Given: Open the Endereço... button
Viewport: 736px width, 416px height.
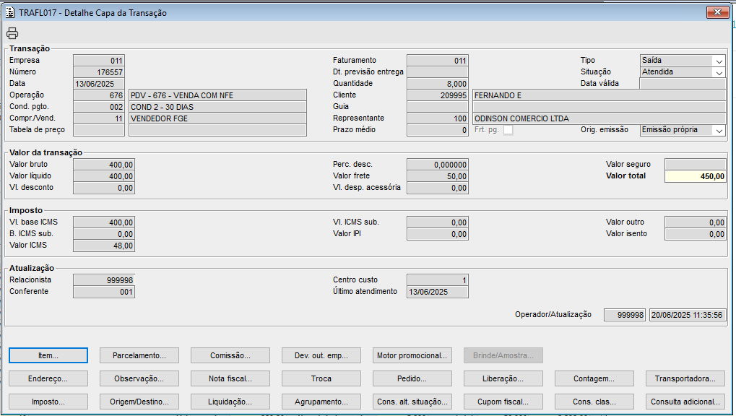Looking at the screenshot, I should [x=48, y=378].
